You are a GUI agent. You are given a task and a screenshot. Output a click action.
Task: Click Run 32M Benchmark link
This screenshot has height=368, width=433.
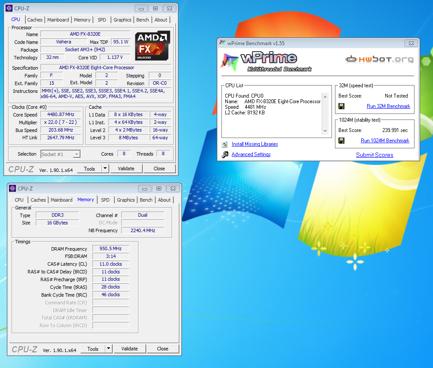point(388,106)
